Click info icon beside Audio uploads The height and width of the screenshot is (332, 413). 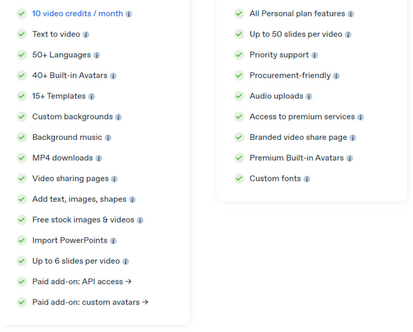point(309,97)
